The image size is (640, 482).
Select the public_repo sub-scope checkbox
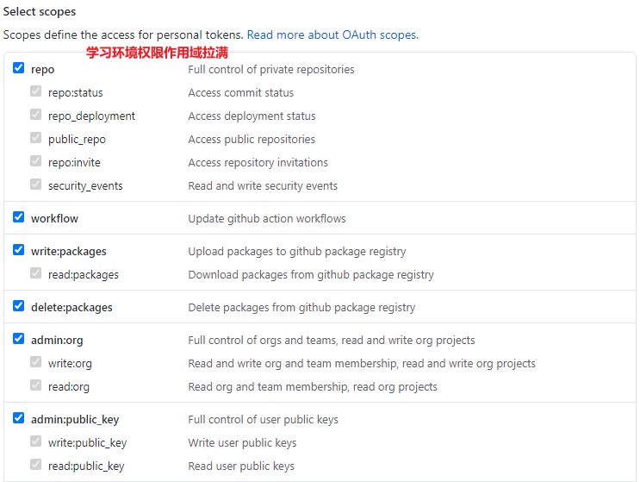click(x=36, y=138)
